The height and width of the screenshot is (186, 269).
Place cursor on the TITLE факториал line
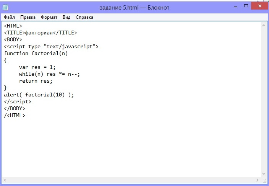click(x=41, y=33)
